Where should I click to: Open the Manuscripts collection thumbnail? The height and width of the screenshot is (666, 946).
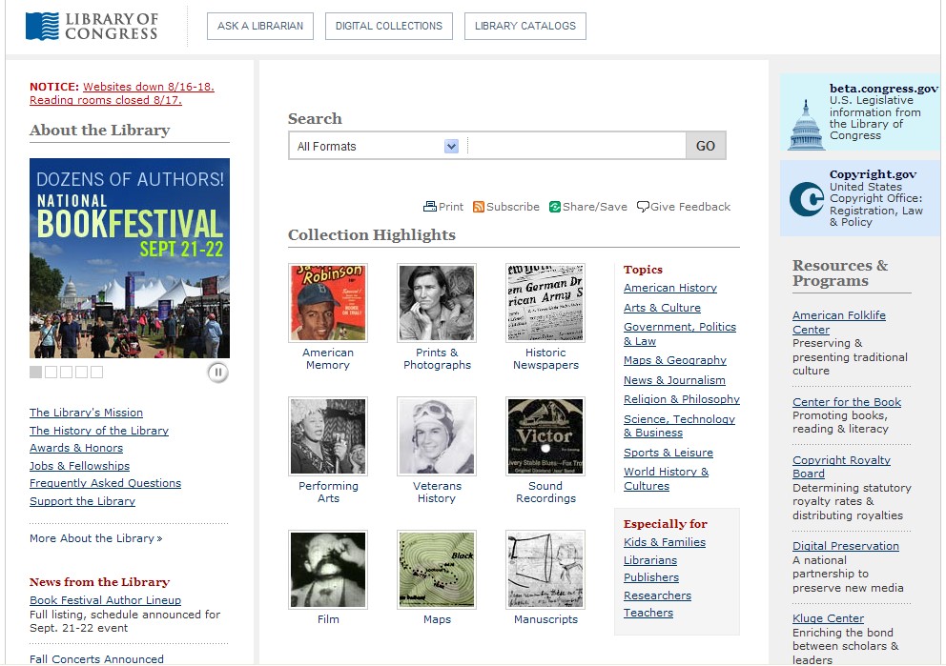pyautogui.click(x=545, y=570)
